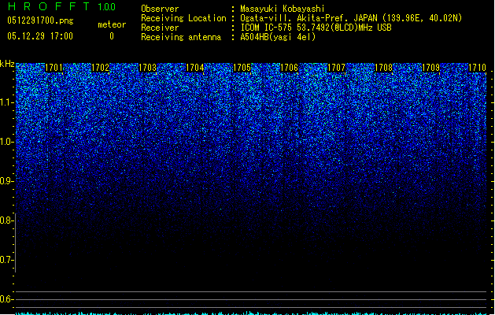This screenshot has height=315, width=495.
Task: Click the ICOM IC-575 receiver text
Action: (x=316, y=28)
